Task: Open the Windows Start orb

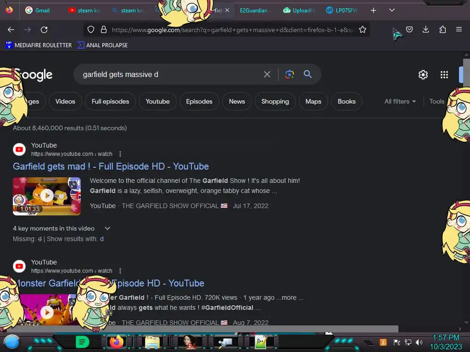Action: pyautogui.click(x=11, y=342)
